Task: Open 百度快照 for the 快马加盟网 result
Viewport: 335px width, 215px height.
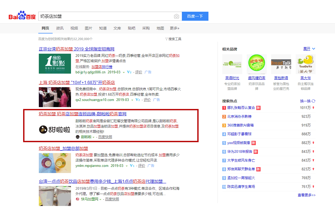Action: click(x=112, y=199)
